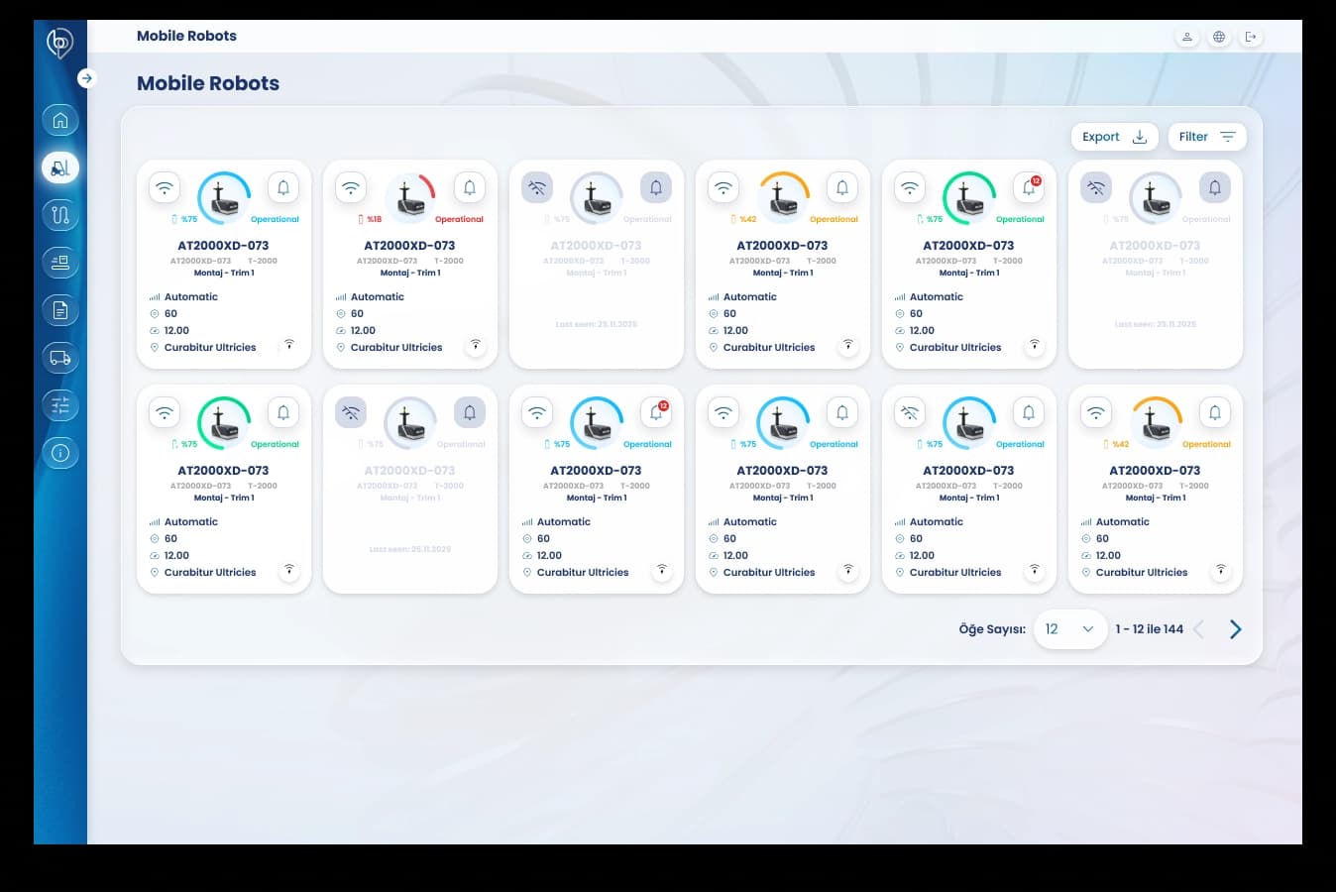Click the T-2000 model on %18 battery card
The width and height of the screenshot is (1336, 892).
(449, 261)
